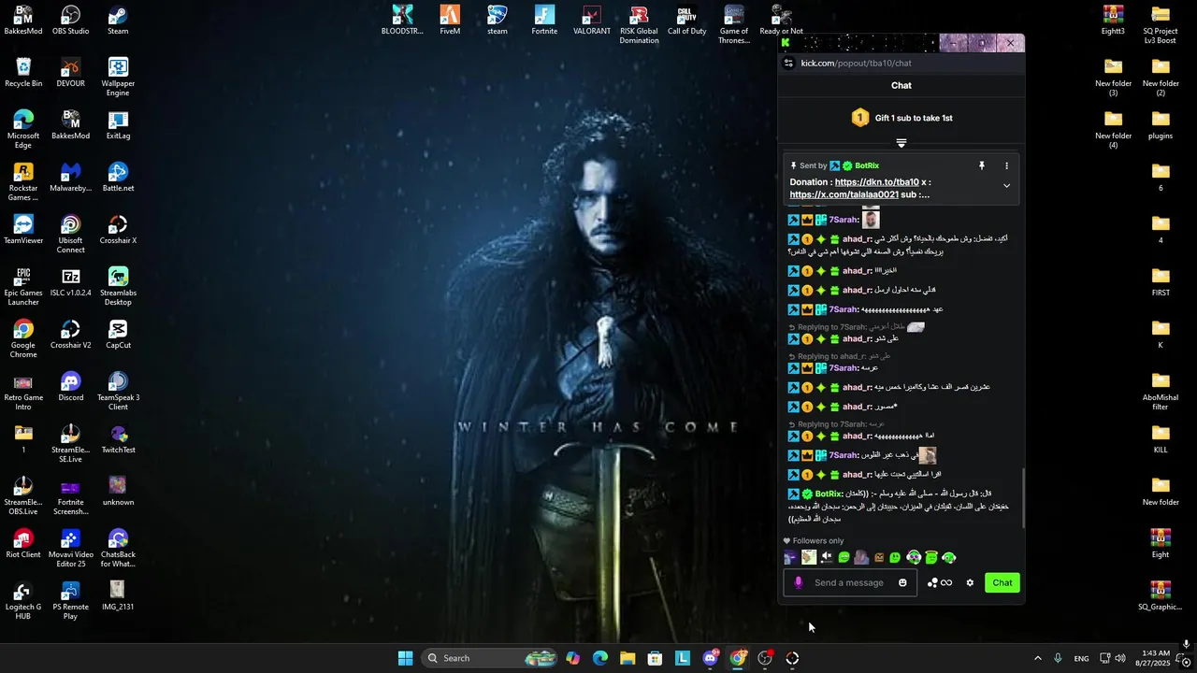The width and height of the screenshot is (1197, 673).
Task: Select Eight3 archive on desktop
Action: tap(1113, 21)
